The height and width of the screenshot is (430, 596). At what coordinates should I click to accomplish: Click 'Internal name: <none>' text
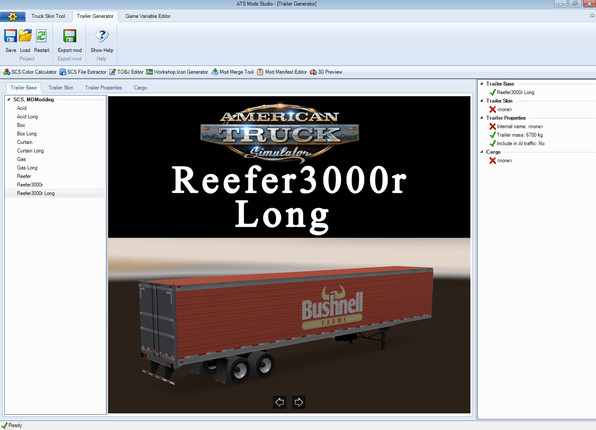(520, 126)
